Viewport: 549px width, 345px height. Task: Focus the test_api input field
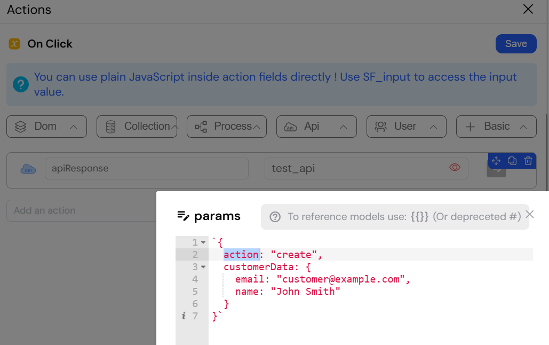[x=366, y=169]
